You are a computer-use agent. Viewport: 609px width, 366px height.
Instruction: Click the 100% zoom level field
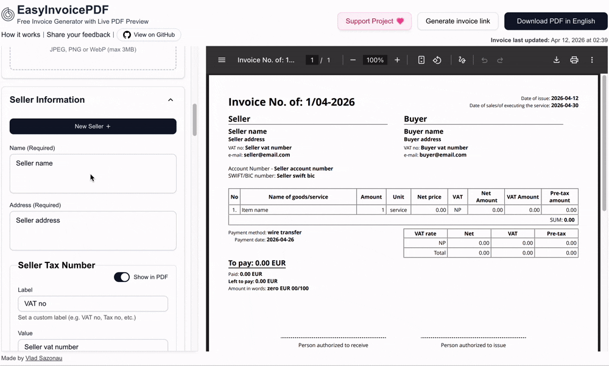tap(375, 60)
